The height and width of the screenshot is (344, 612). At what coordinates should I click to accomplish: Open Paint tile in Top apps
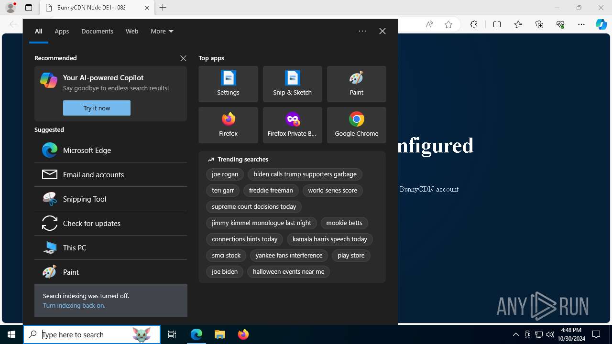pyautogui.click(x=356, y=84)
